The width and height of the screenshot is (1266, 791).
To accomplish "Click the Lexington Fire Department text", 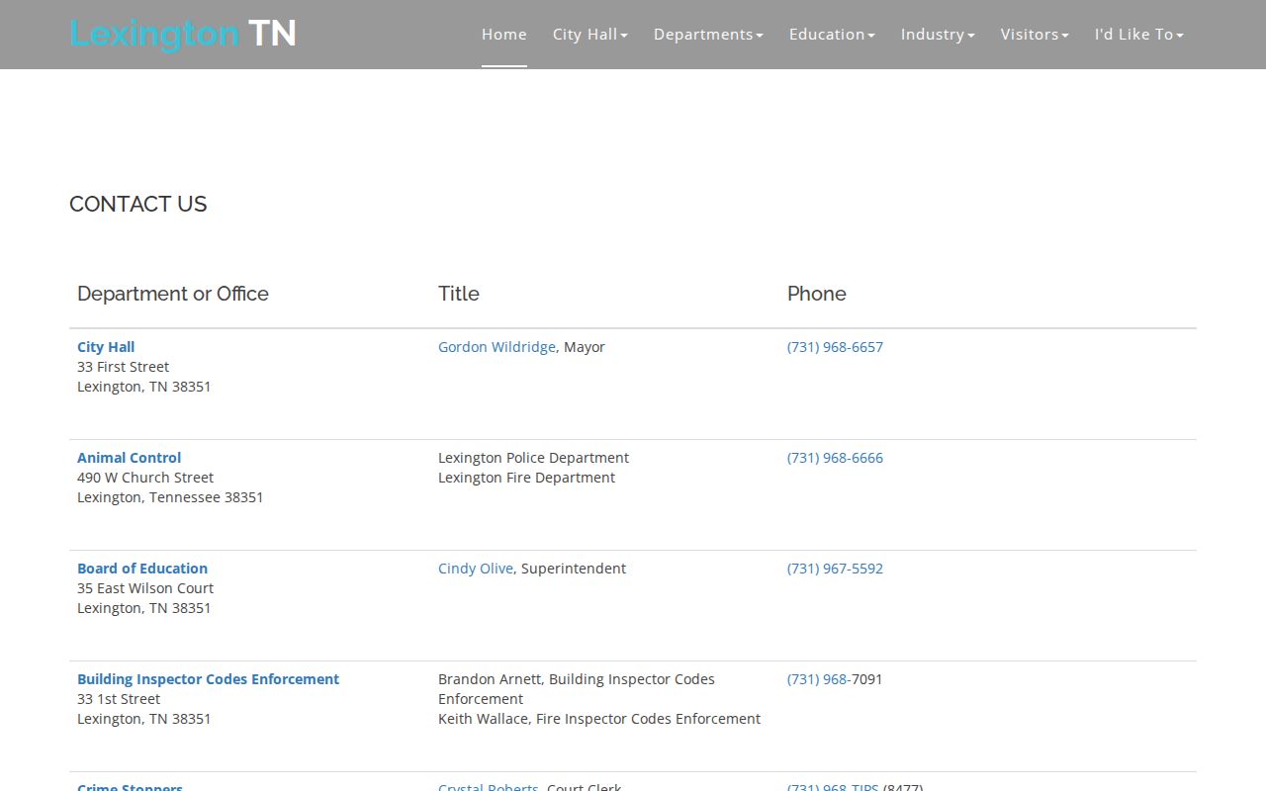I will pyautogui.click(x=526, y=478).
